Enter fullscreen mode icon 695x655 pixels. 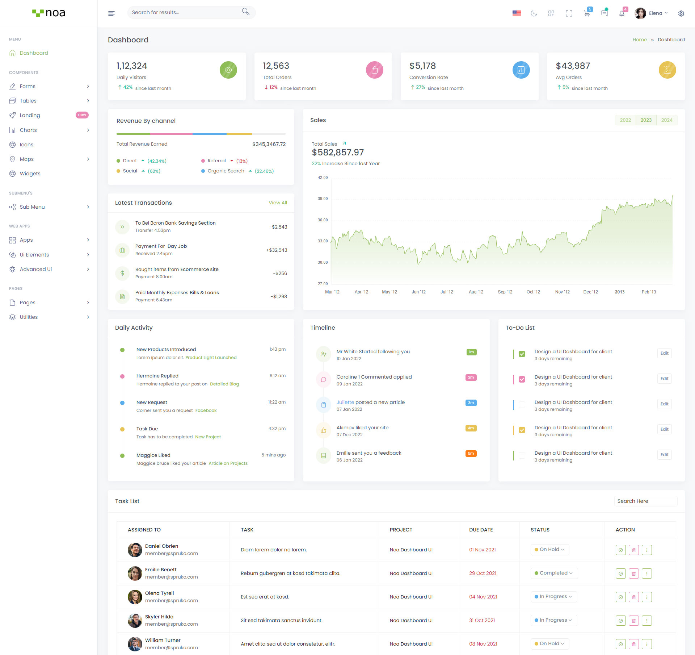569,13
